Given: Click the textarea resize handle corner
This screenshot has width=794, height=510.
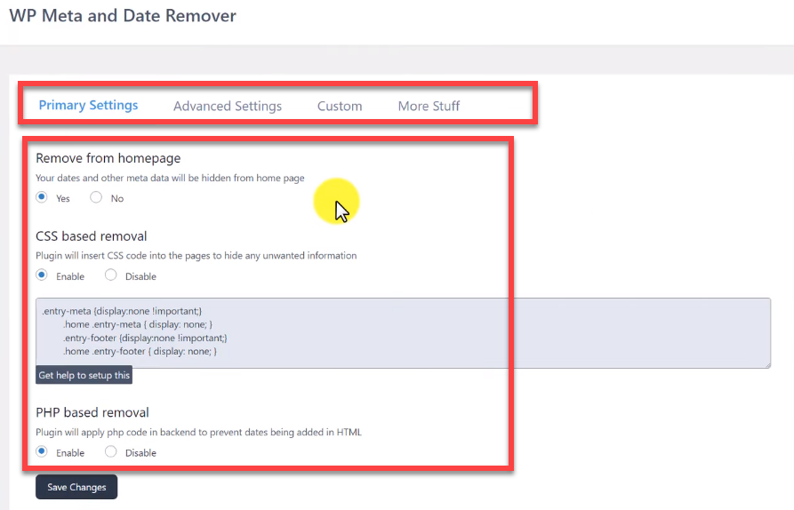Looking at the screenshot, I should point(767,365).
